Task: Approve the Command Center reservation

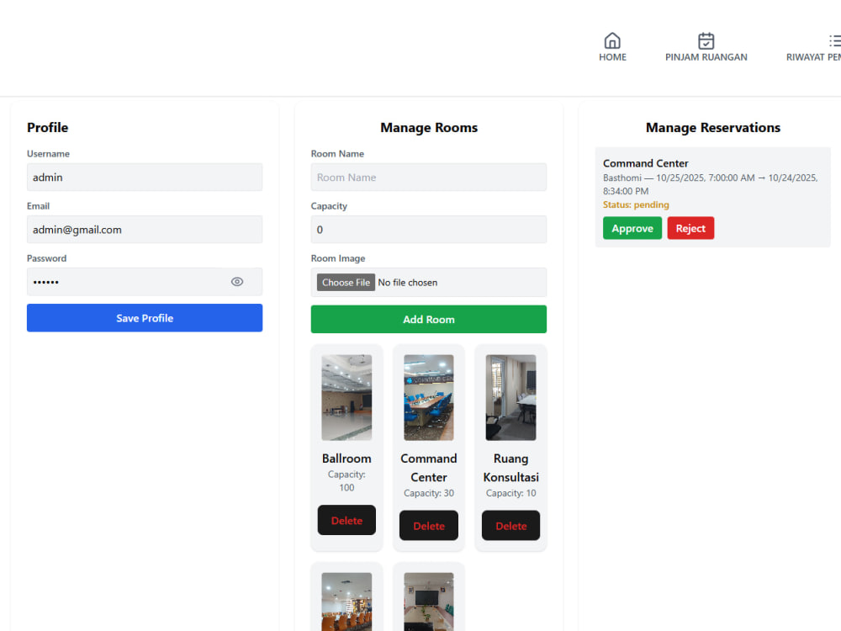Action: coord(632,228)
